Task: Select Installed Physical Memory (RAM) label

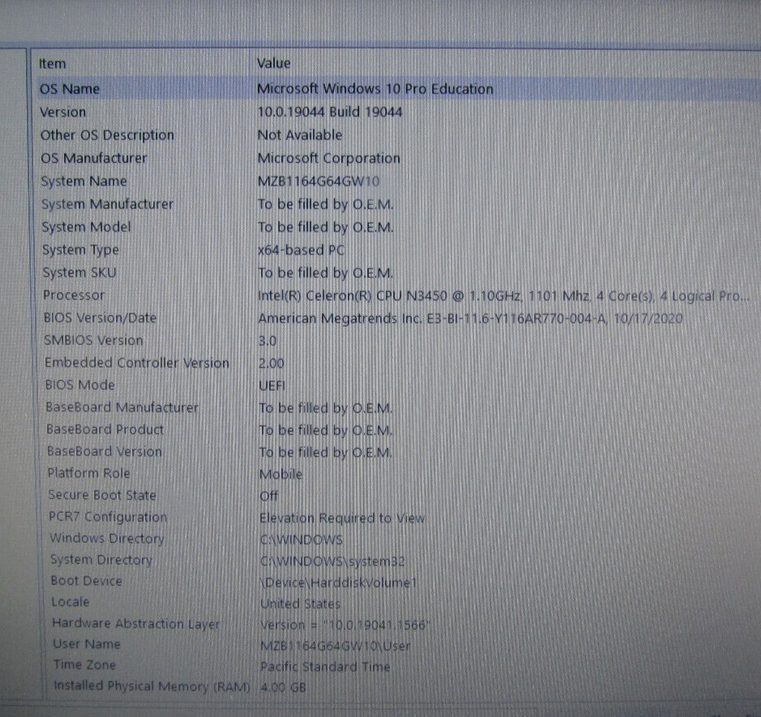Action: (152, 686)
